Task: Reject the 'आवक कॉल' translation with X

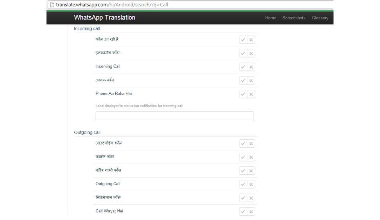Action: pos(251,80)
